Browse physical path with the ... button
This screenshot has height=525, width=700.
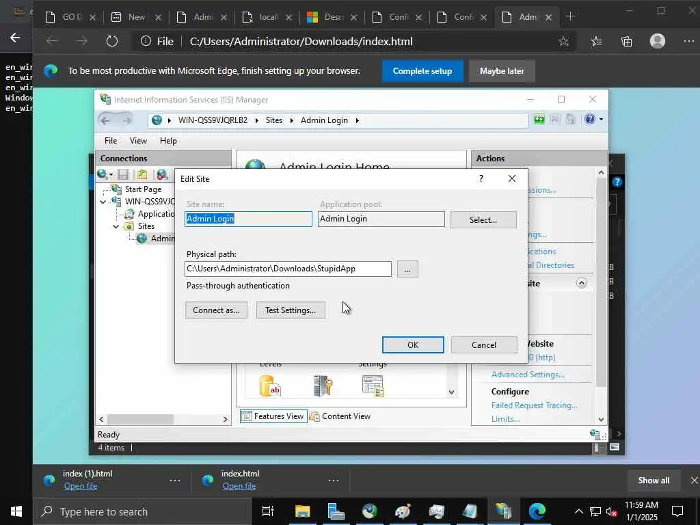point(407,269)
